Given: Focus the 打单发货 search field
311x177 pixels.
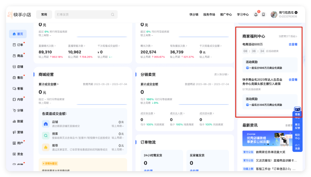Looking at the screenshot, I should pos(86,15).
